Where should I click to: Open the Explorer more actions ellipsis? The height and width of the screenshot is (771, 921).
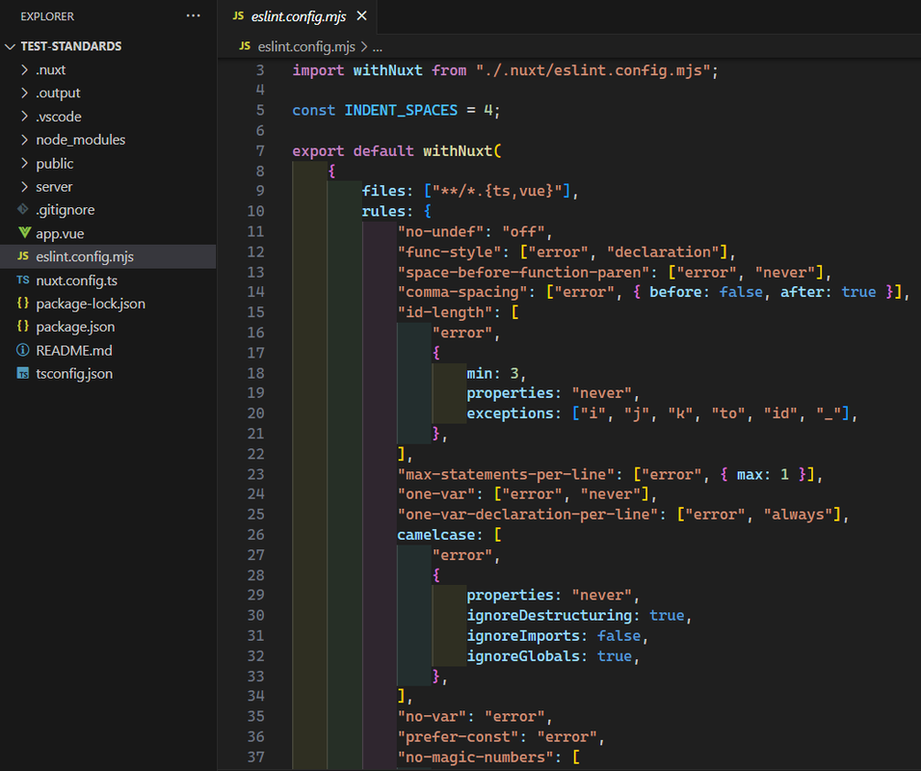194,15
